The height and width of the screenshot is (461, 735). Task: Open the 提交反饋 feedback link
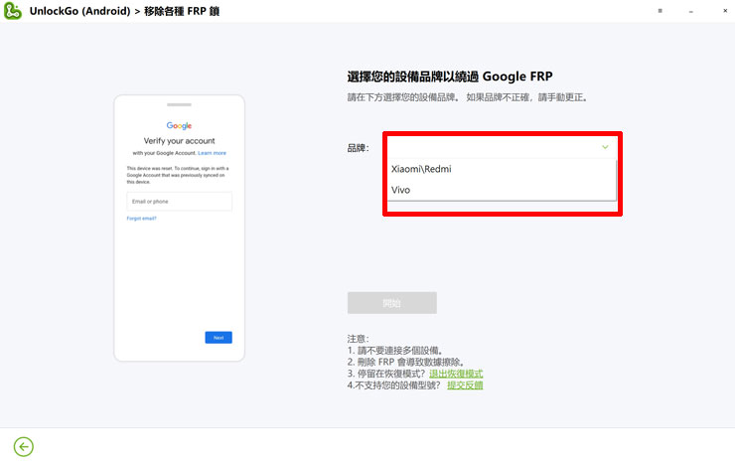(x=465, y=385)
